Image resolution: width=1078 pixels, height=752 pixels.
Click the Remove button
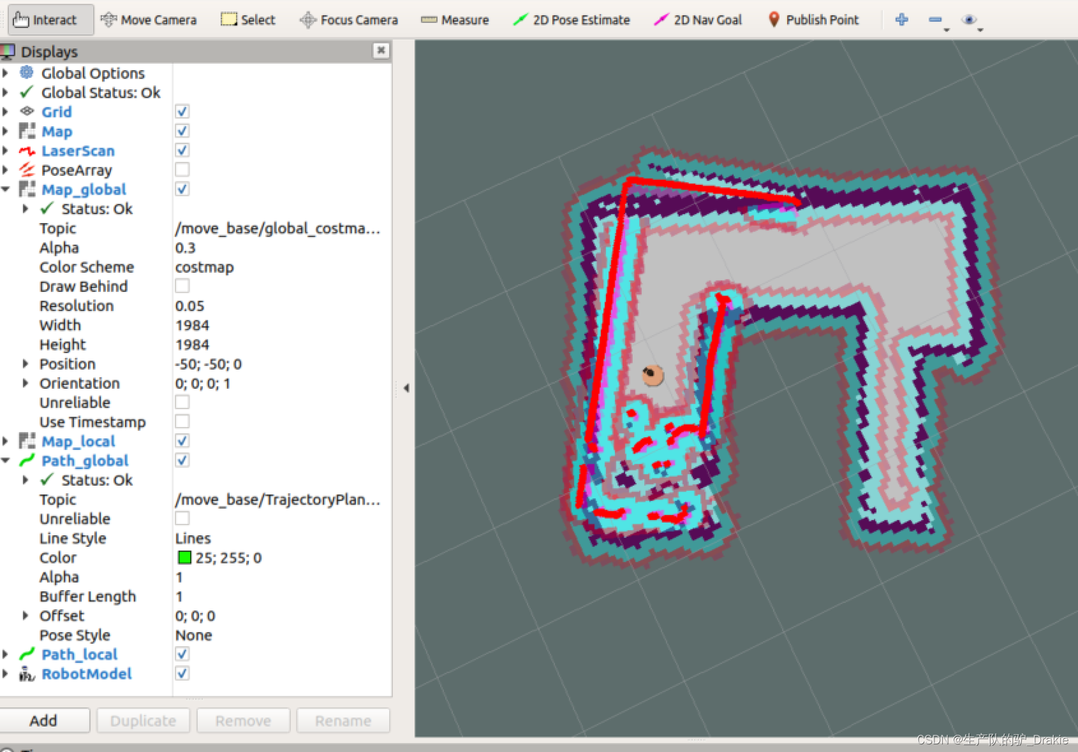[x=243, y=721]
